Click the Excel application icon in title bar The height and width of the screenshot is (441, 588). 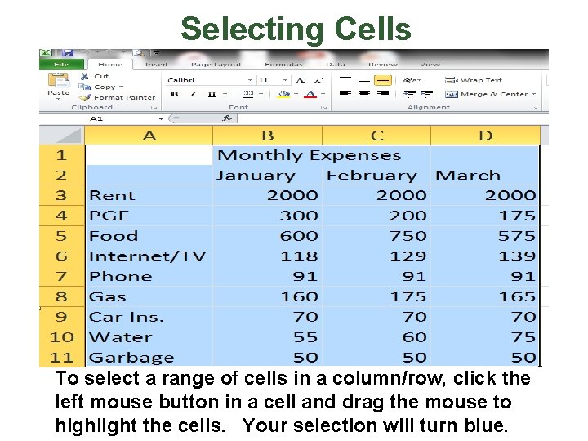[46, 52]
